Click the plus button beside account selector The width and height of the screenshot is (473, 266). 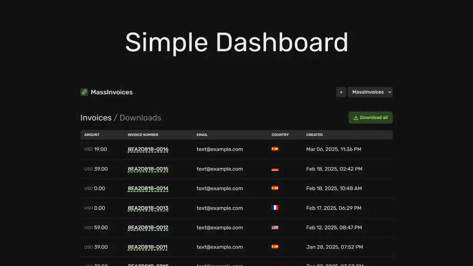tap(341, 92)
